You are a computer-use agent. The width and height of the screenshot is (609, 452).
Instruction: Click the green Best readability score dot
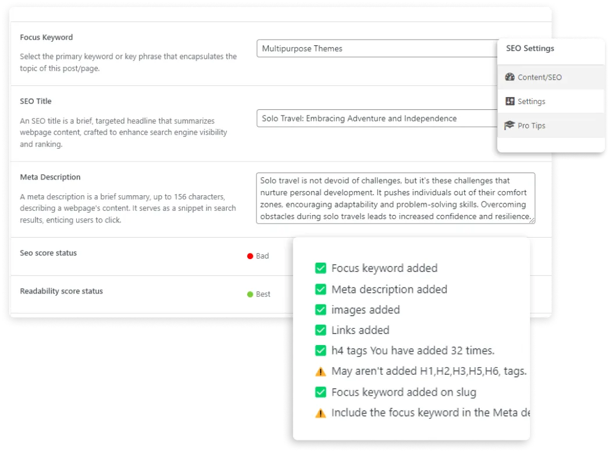[x=250, y=295]
